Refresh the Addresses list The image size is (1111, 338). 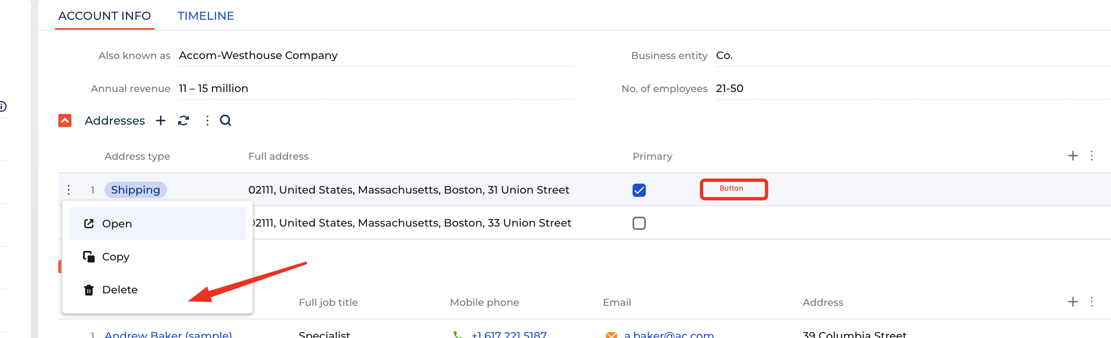pos(183,121)
